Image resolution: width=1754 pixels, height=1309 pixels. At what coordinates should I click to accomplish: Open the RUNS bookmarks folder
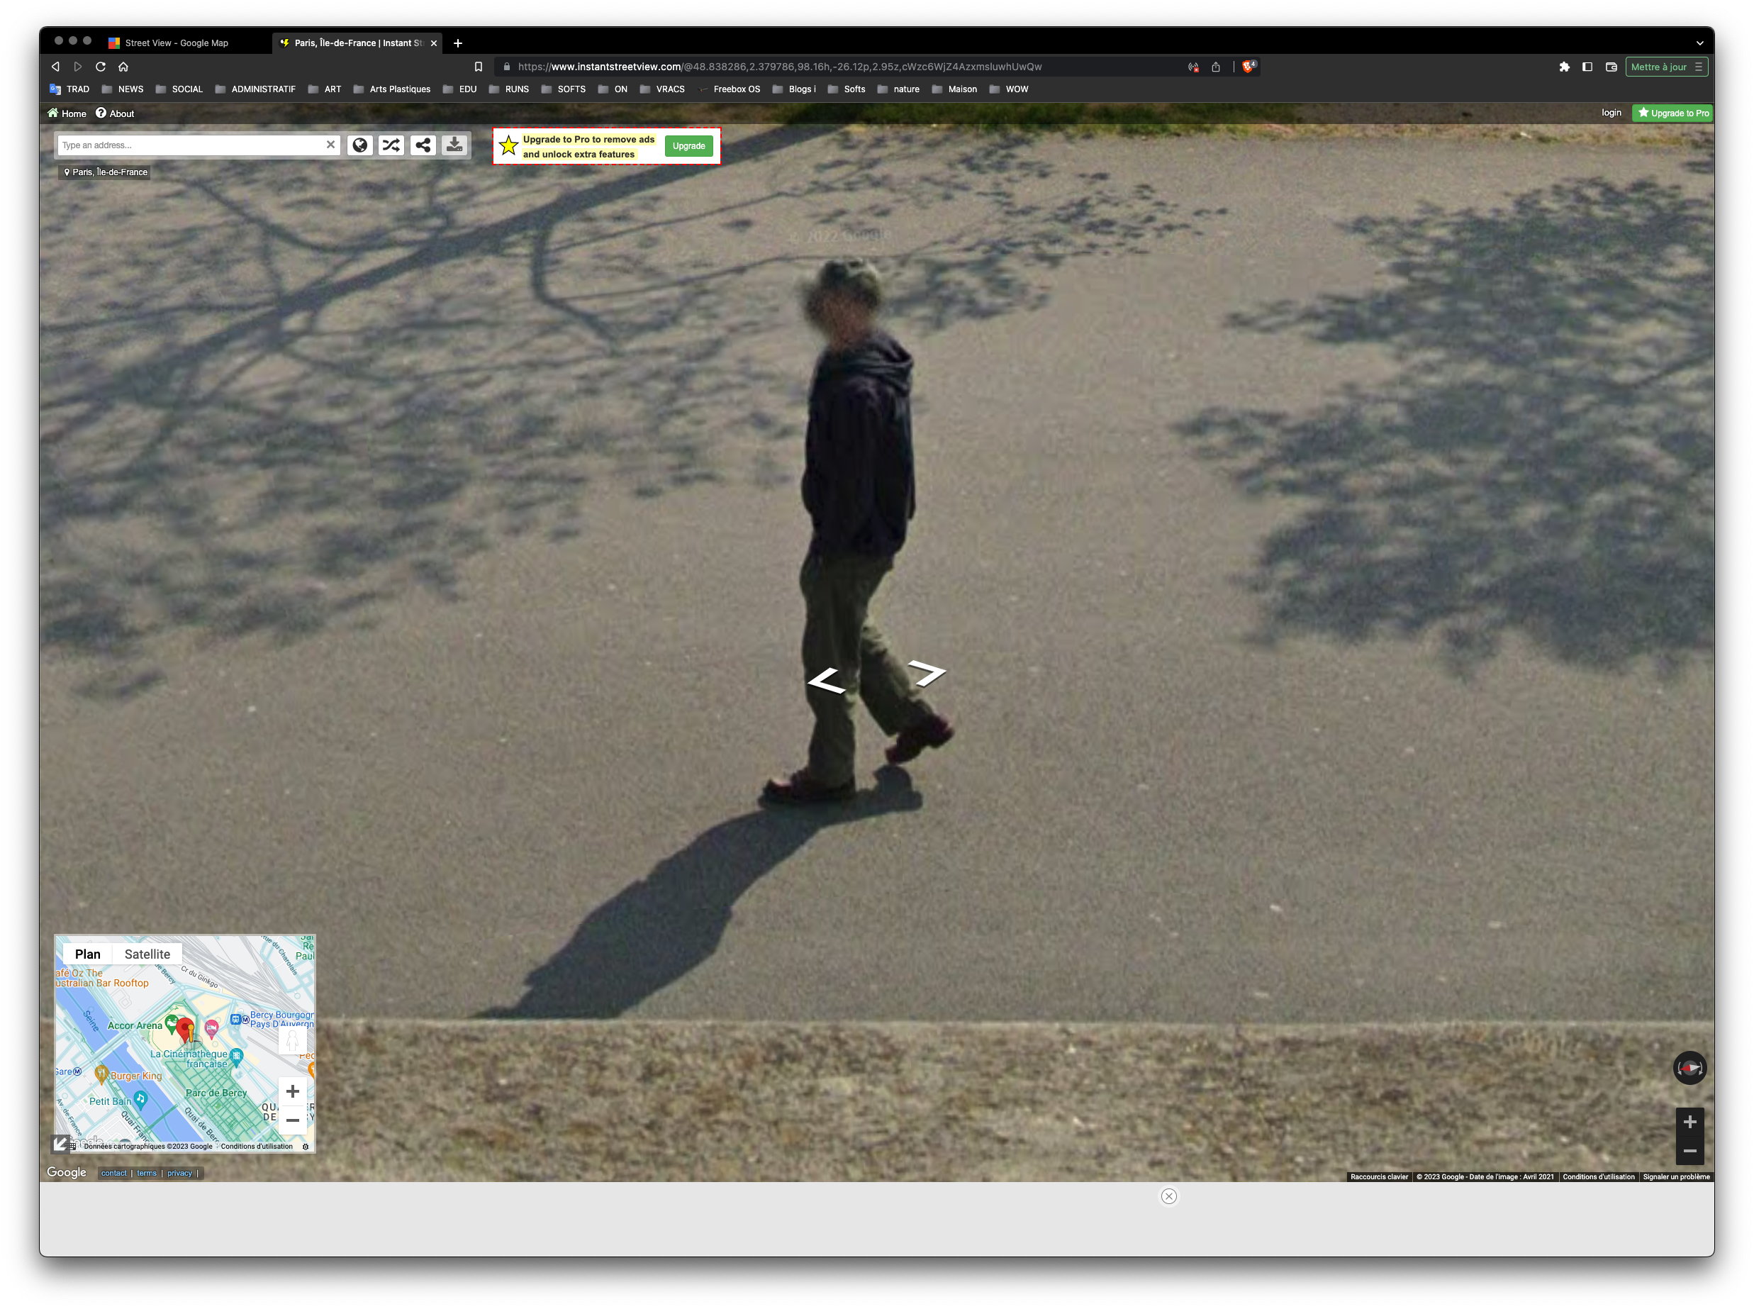(508, 89)
